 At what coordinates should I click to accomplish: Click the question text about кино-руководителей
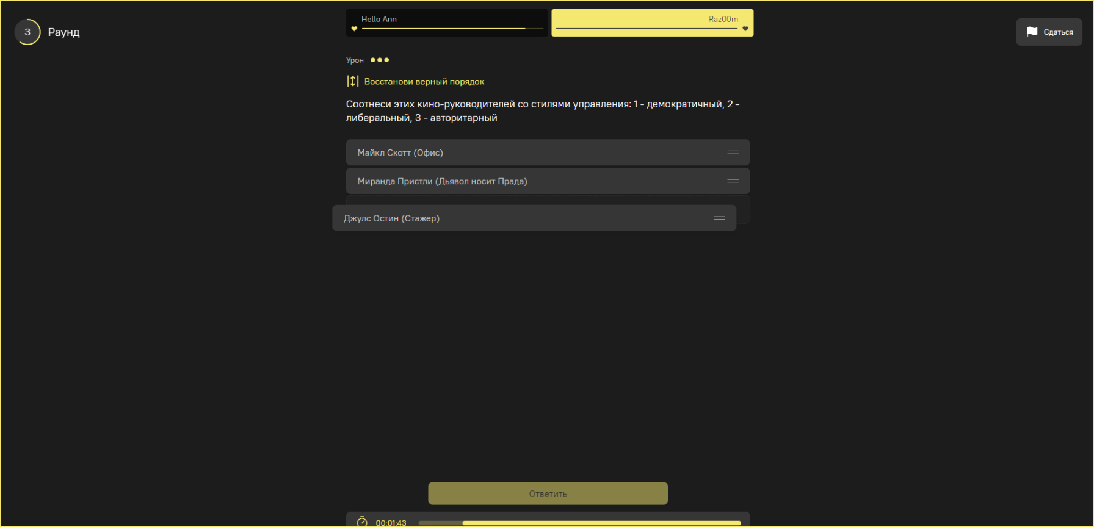click(543, 111)
